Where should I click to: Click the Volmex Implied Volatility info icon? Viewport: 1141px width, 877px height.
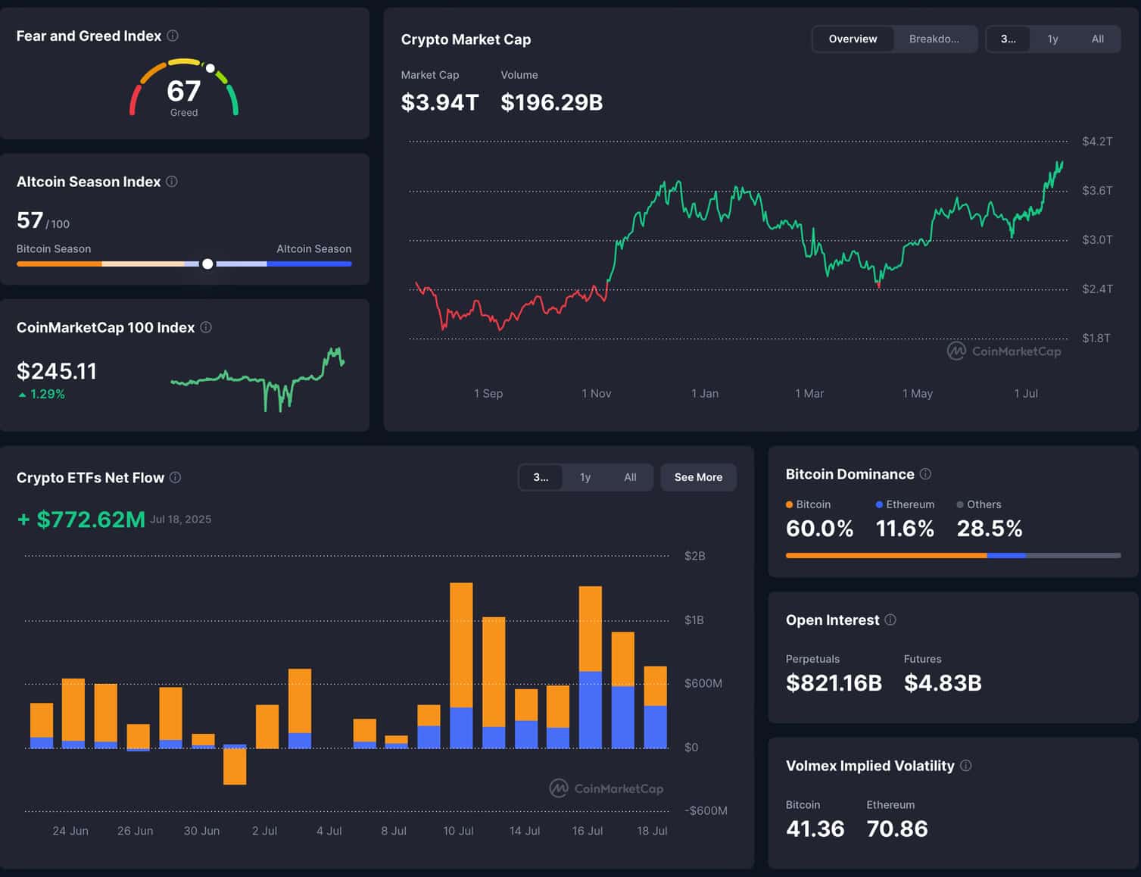point(966,766)
